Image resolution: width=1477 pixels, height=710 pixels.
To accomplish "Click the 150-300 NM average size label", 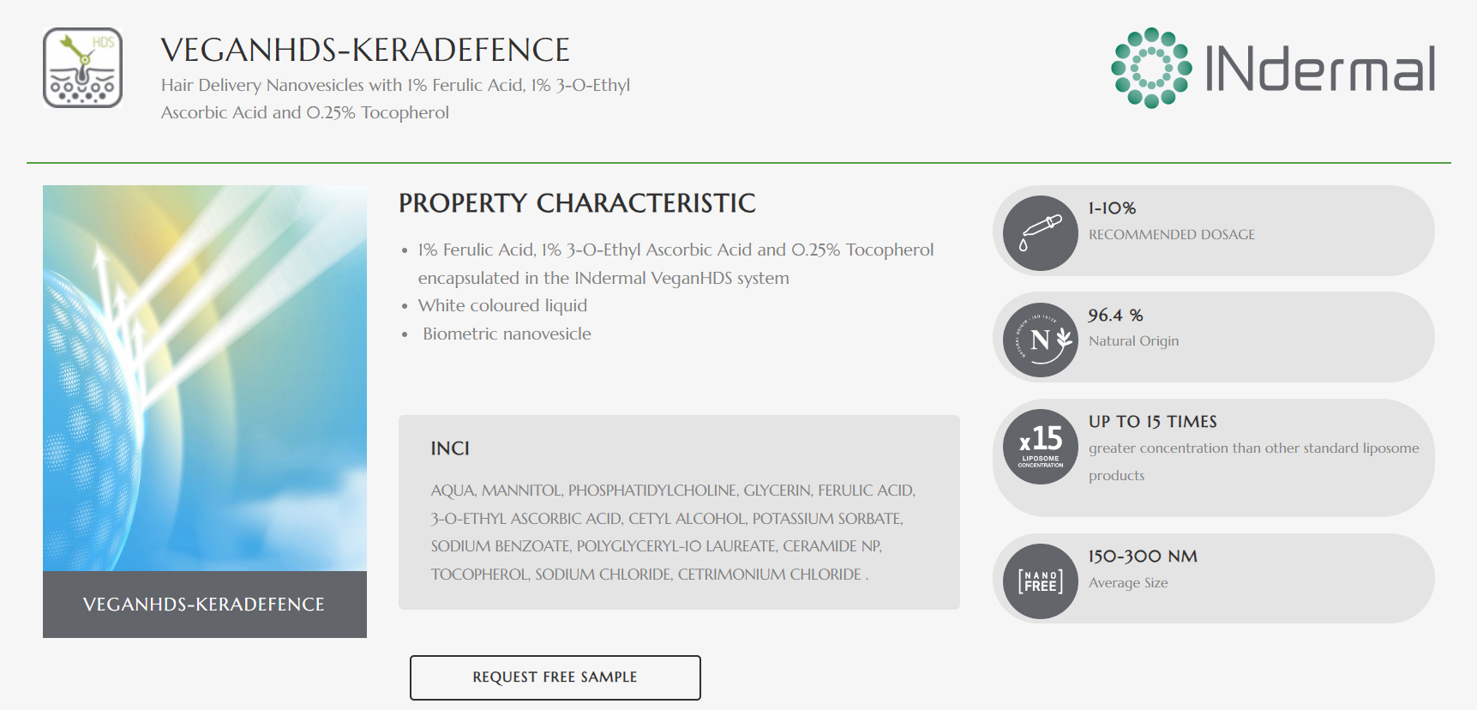I will 1143,557.
